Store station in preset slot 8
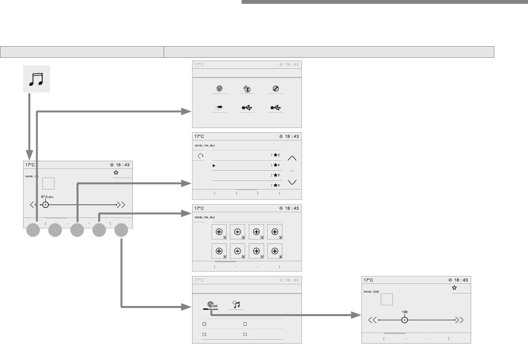The image size is (528, 344). [x=275, y=251]
